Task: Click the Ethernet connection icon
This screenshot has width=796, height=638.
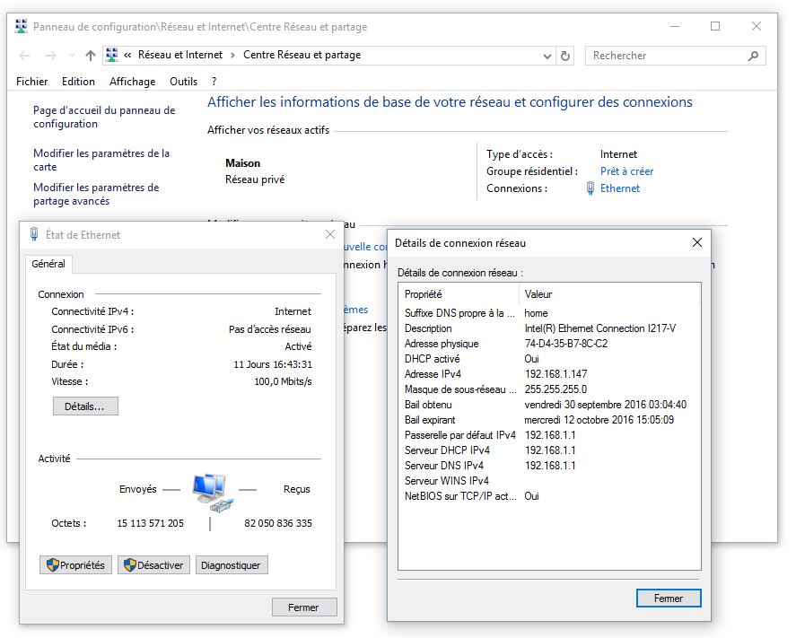Action: [x=590, y=188]
